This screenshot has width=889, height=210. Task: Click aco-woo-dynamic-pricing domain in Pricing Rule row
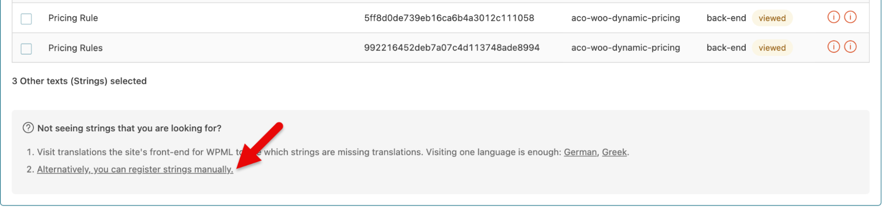coord(625,18)
